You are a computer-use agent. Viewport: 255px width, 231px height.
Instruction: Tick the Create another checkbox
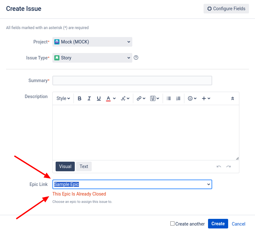(172, 224)
